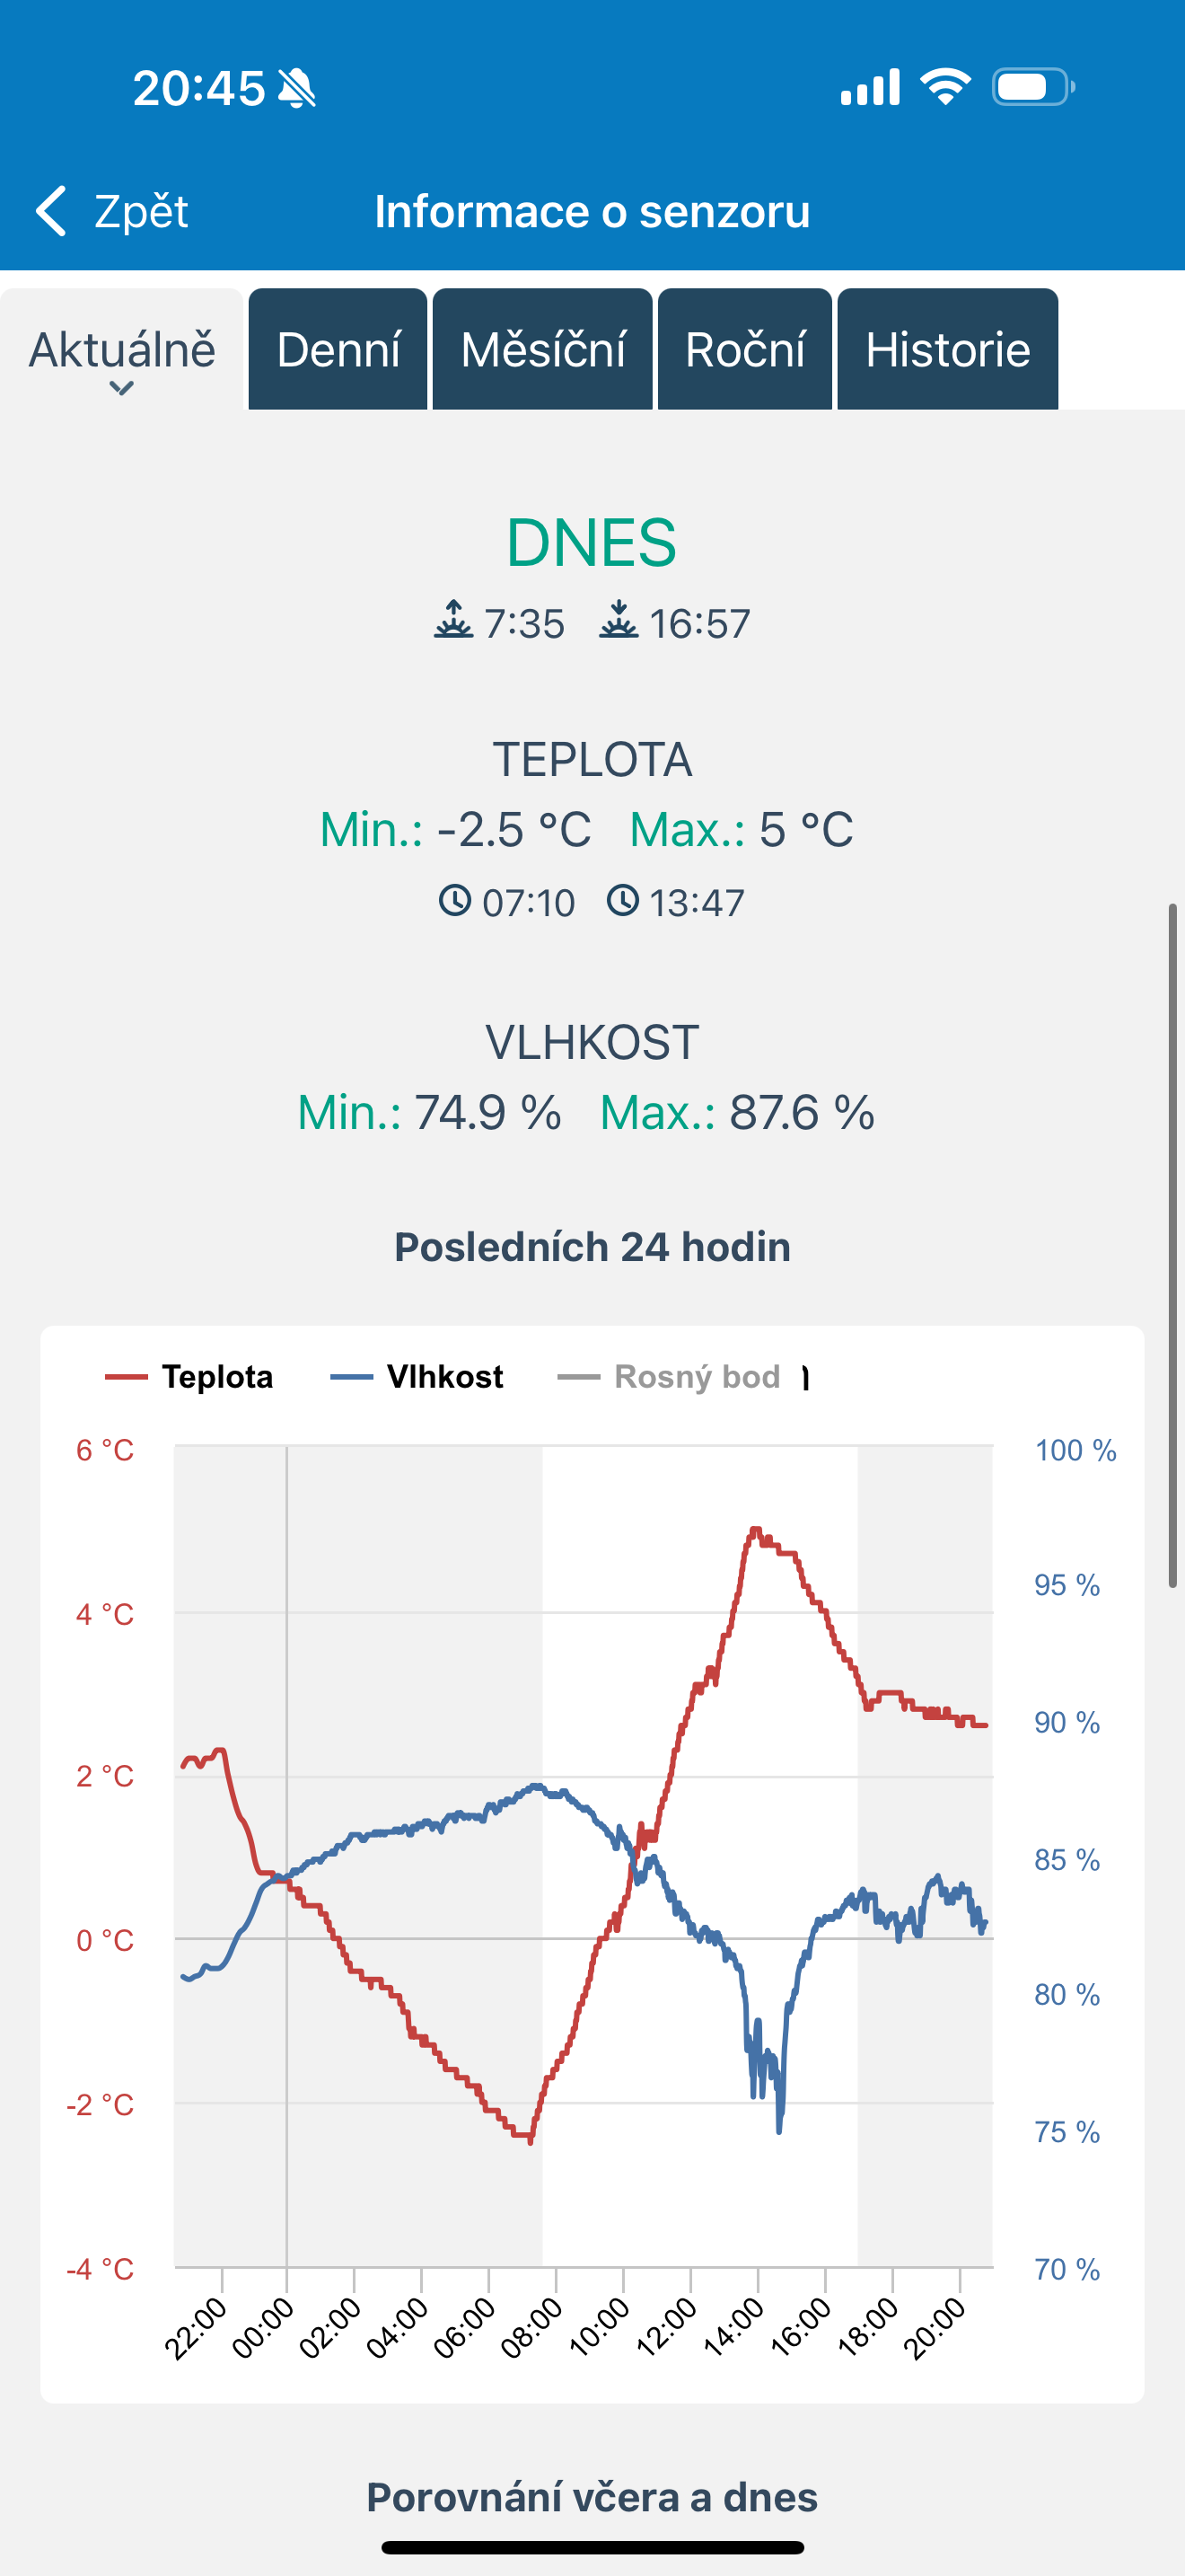Tap the Wi-Fi icon in status bar
This screenshot has height=2576, width=1185.
[x=945, y=86]
